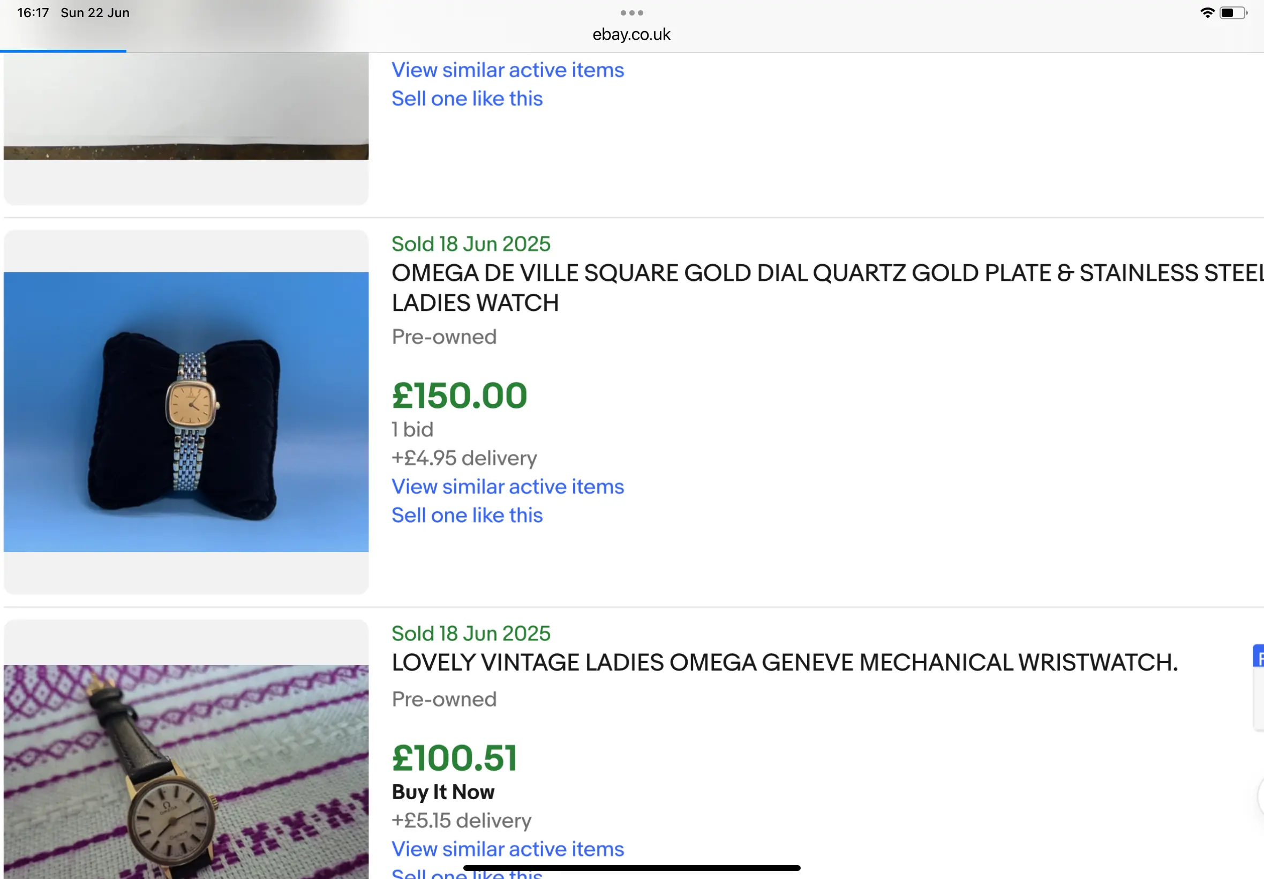Open the partially visible top listing image
1264x879 pixels.
click(x=186, y=106)
